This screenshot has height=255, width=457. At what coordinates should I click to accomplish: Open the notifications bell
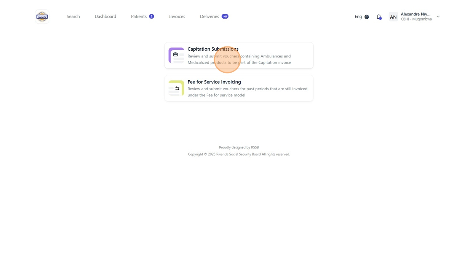pos(379,17)
